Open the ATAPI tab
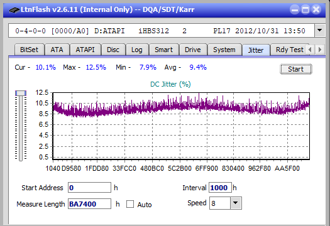Viewport: 330px width, 226px height. [x=85, y=50]
